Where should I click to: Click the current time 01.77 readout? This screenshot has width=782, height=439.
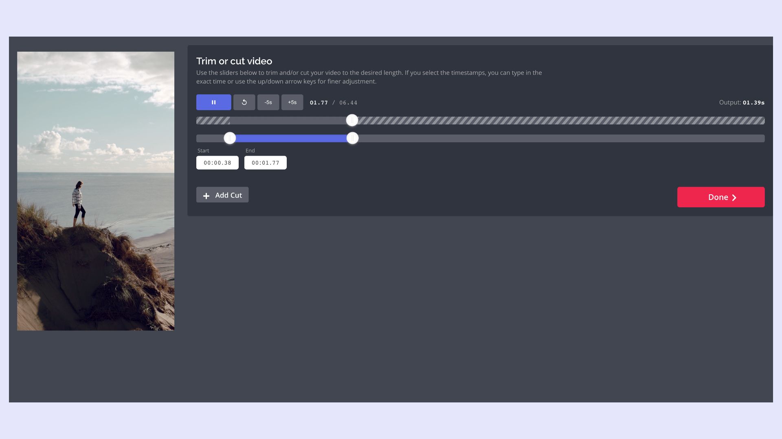tap(319, 103)
